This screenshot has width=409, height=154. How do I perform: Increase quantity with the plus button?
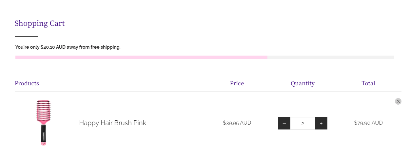(x=321, y=123)
